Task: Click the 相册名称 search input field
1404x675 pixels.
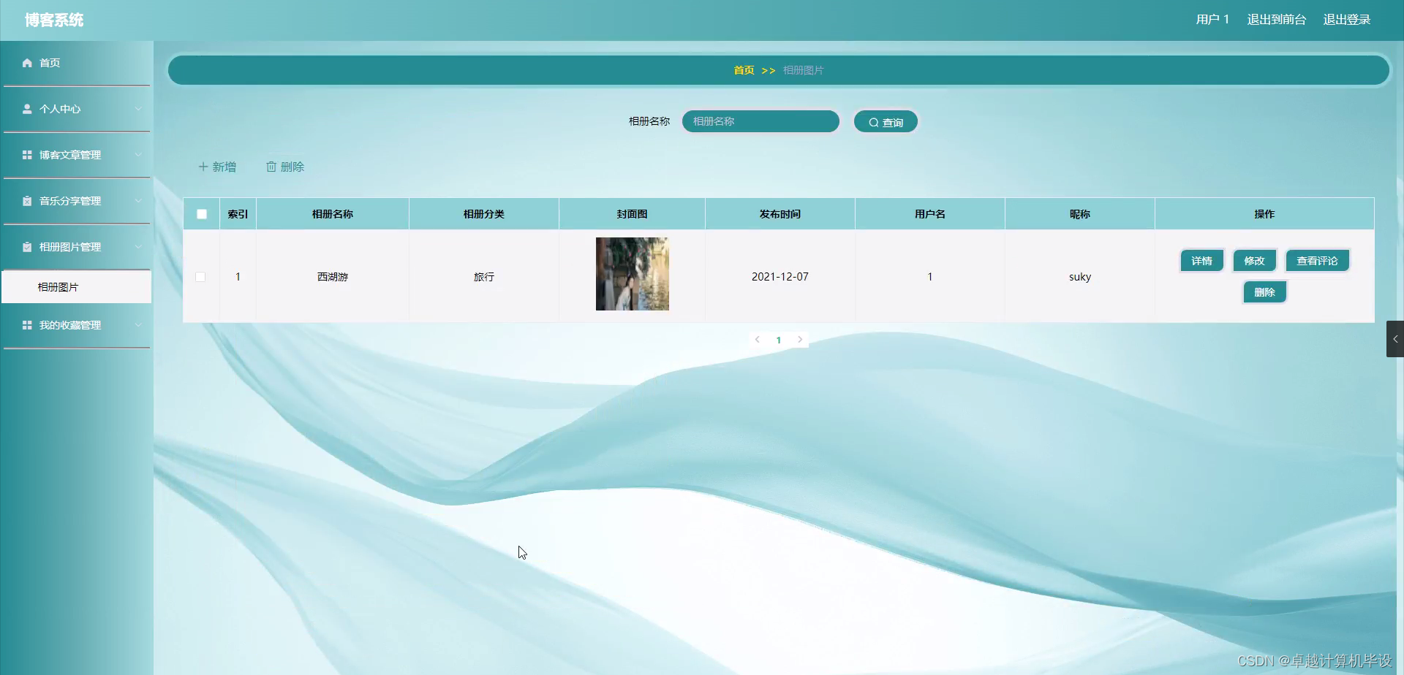Action: pos(760,121)
